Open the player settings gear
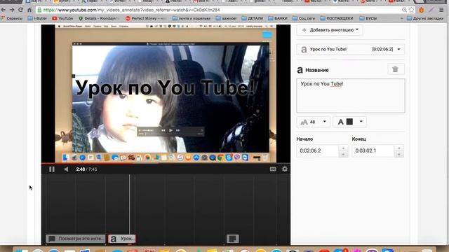This screenshot has height=252, width=449. [x=284, y=169]
